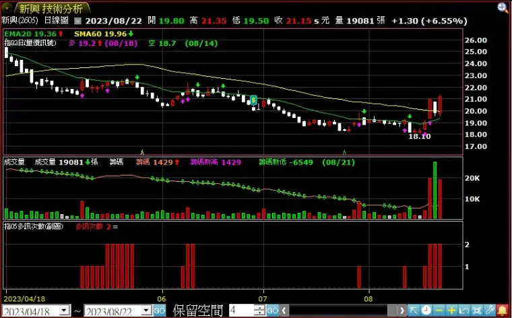This screenshot has height=318, width=512.
Task: Click the diagonal arrow cursor icon
Action: (x=414, y=311)
